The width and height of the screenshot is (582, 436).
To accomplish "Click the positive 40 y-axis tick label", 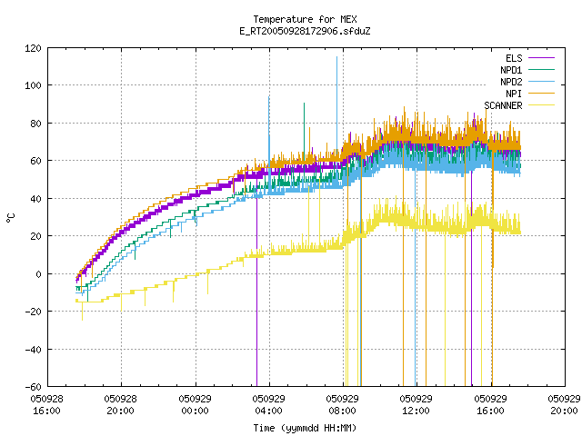I will click(x=35, y=199).
